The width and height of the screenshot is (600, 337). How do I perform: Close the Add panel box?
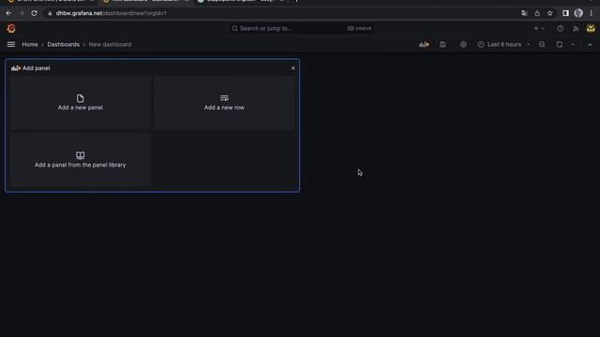pyautogui.click(x=293, y=68)
